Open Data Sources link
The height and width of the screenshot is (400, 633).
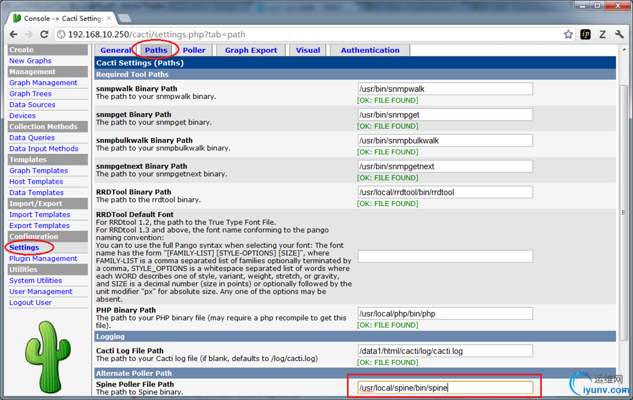click(32, 104)
